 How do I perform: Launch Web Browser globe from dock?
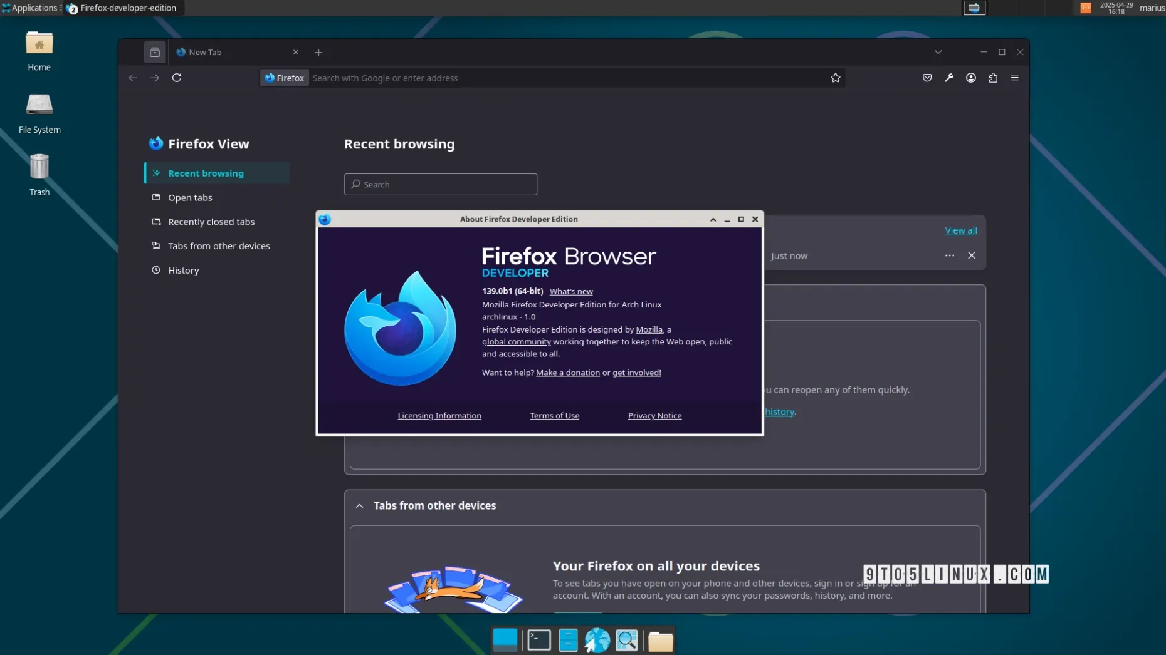597,640
